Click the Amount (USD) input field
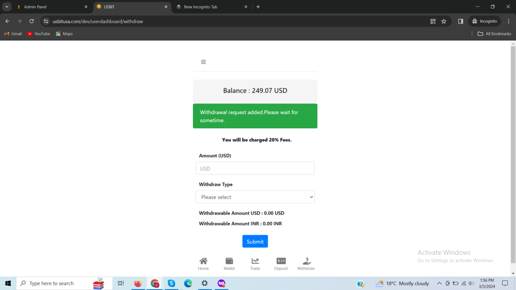Screen dimensions: 516x290 point(255,168)
